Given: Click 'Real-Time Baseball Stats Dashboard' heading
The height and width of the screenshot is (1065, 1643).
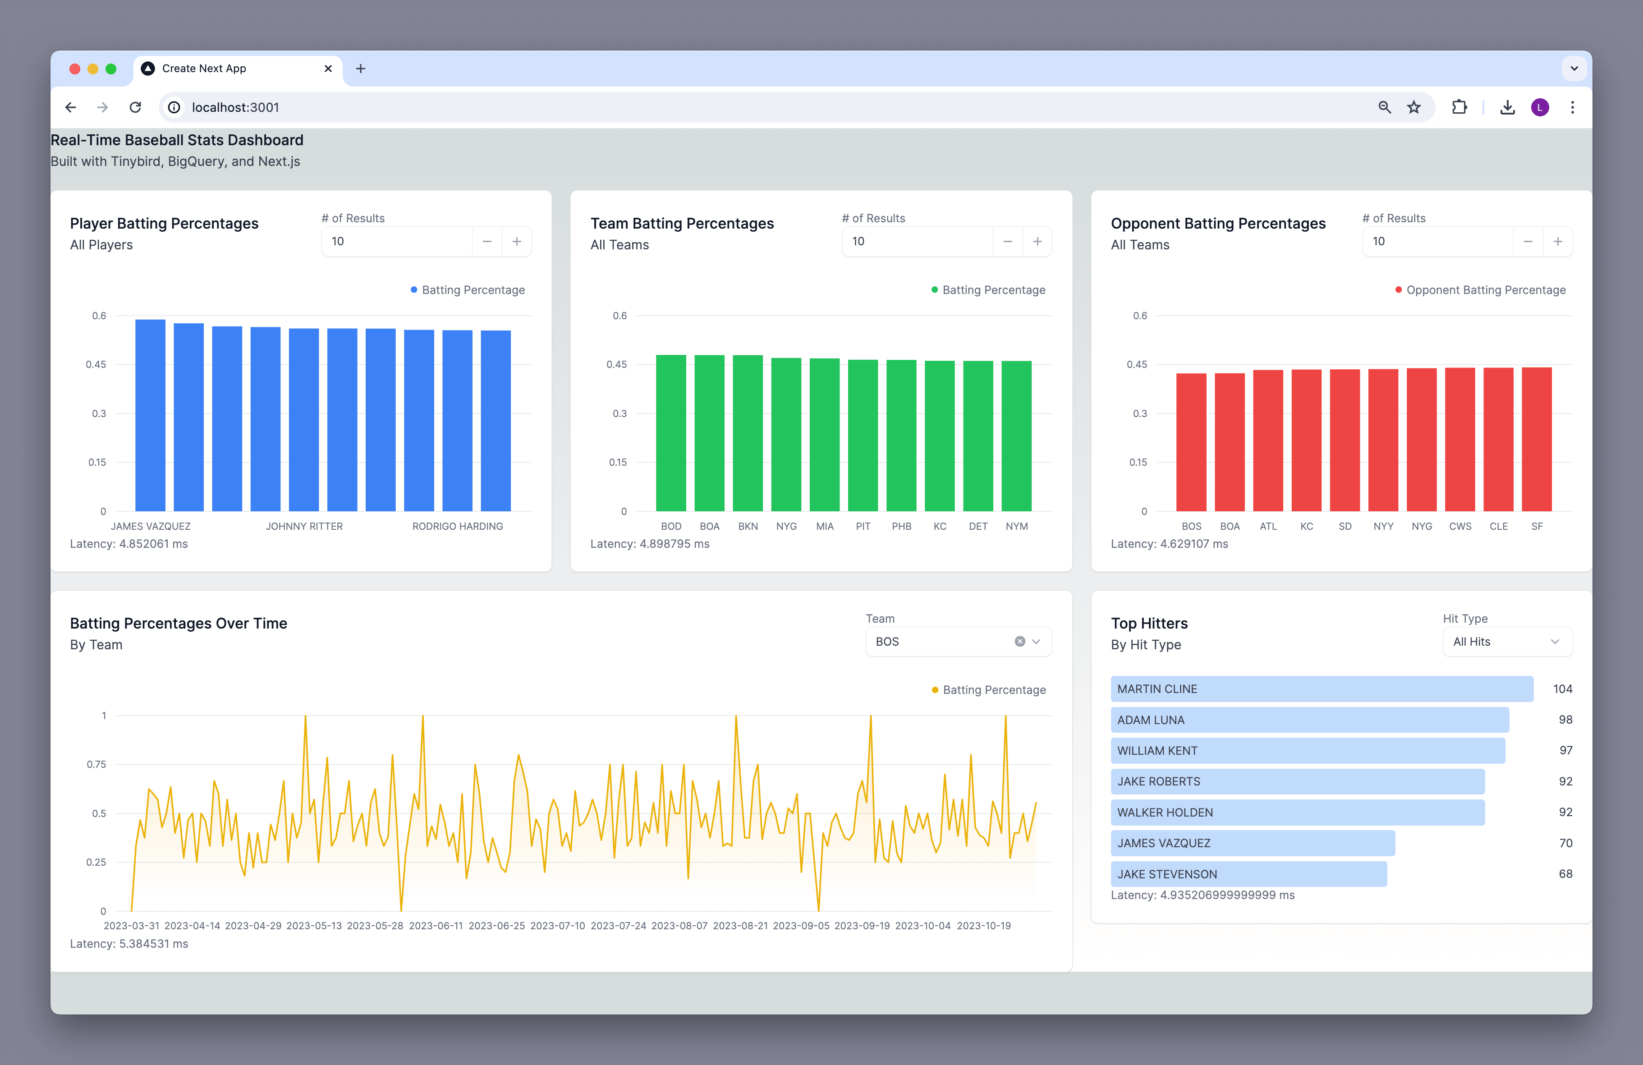Looking at the screenshot, I should [177, 140].
